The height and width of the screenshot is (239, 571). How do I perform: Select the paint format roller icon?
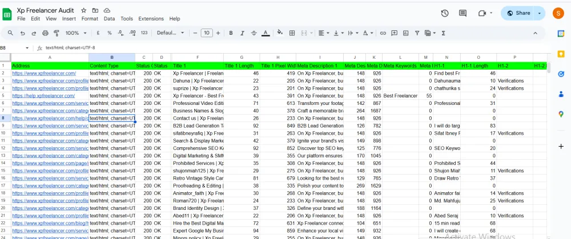[x=57, y=33]
